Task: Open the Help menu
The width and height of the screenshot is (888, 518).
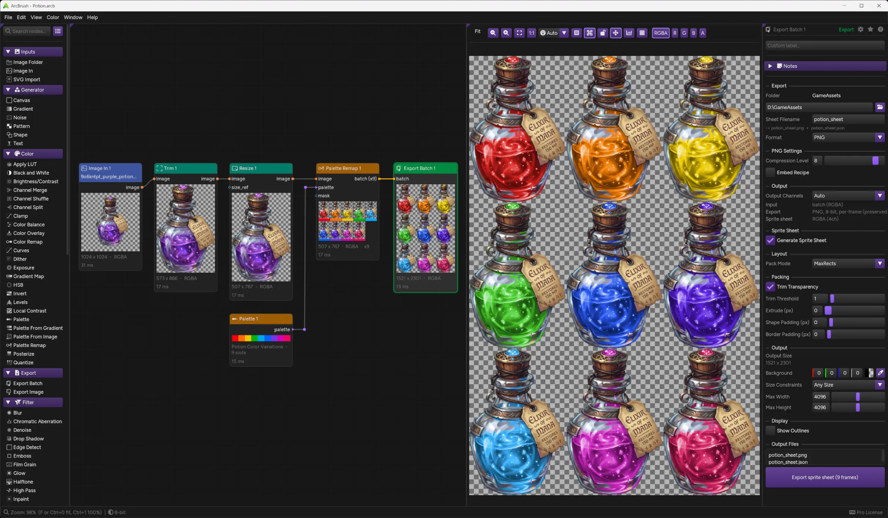Action: pyautogui.click(x=92, y=17)
